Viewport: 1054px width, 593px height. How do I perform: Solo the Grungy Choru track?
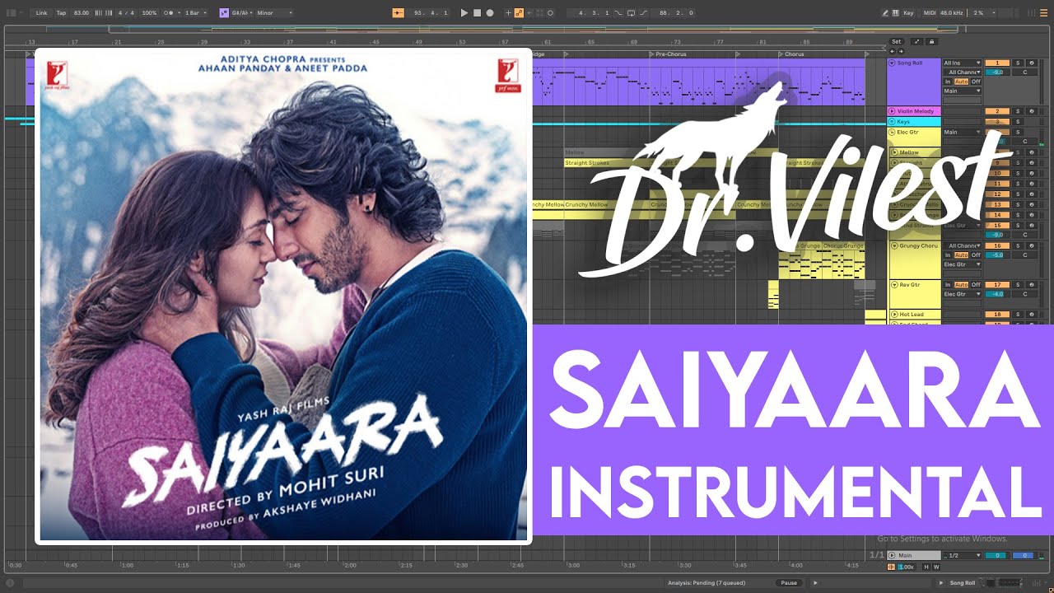[1018, 245]
